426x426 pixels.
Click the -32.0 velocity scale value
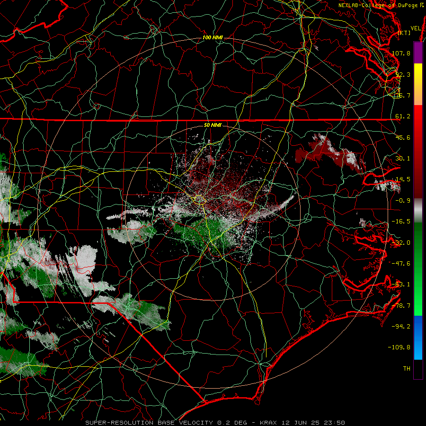coord(401,243)
